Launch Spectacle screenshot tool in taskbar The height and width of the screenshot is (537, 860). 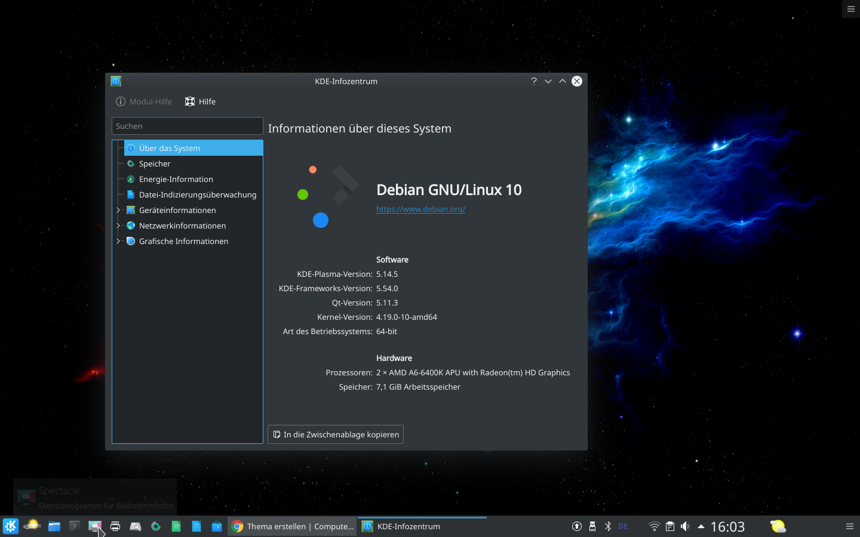94,526
